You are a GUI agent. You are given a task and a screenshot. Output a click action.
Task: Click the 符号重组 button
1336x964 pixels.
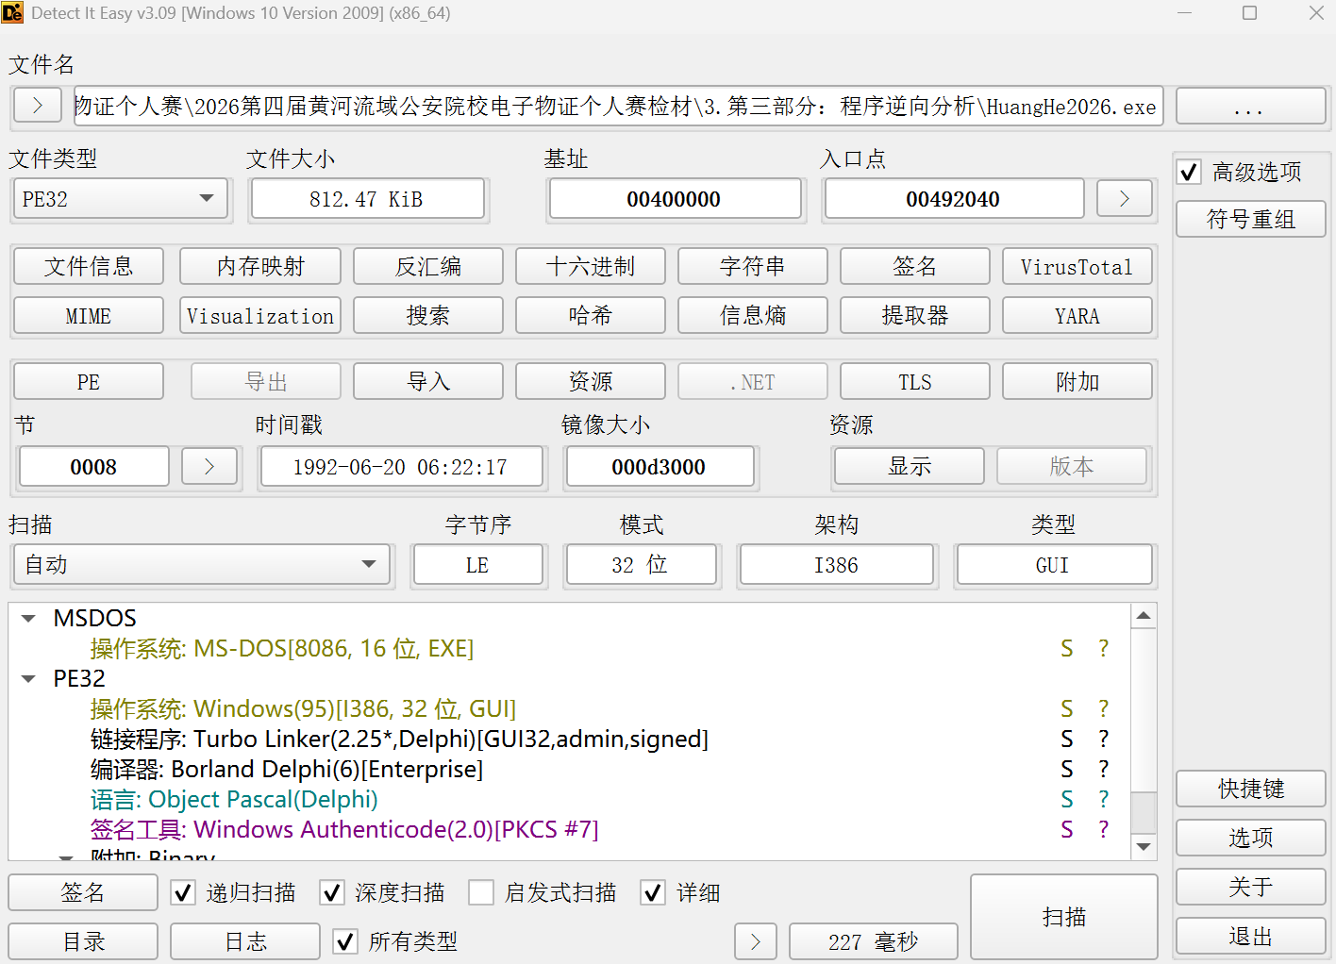(1251, 219)
